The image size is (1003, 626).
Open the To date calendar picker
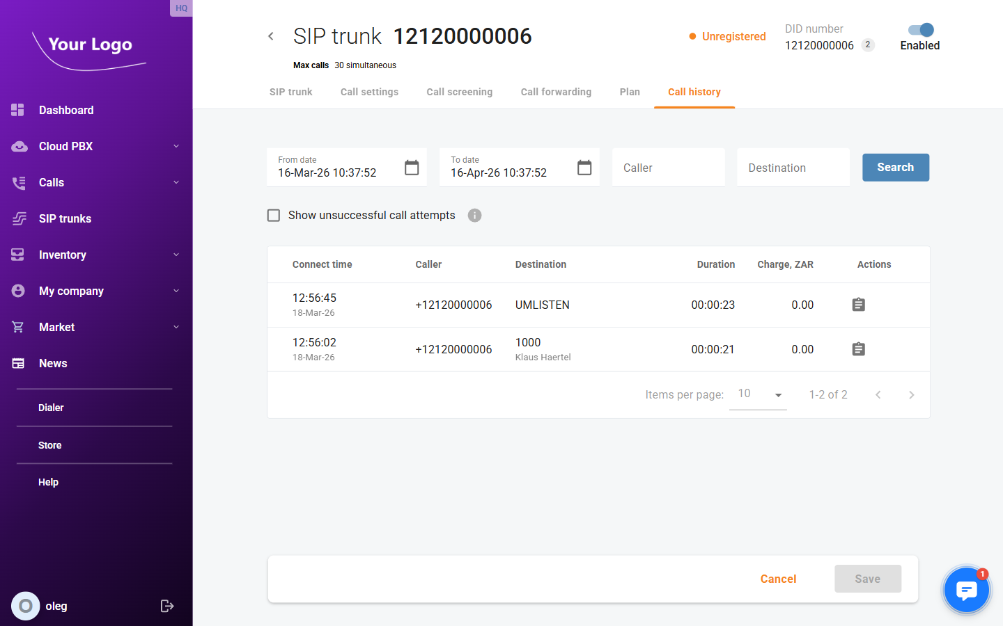tap(584, 168)
